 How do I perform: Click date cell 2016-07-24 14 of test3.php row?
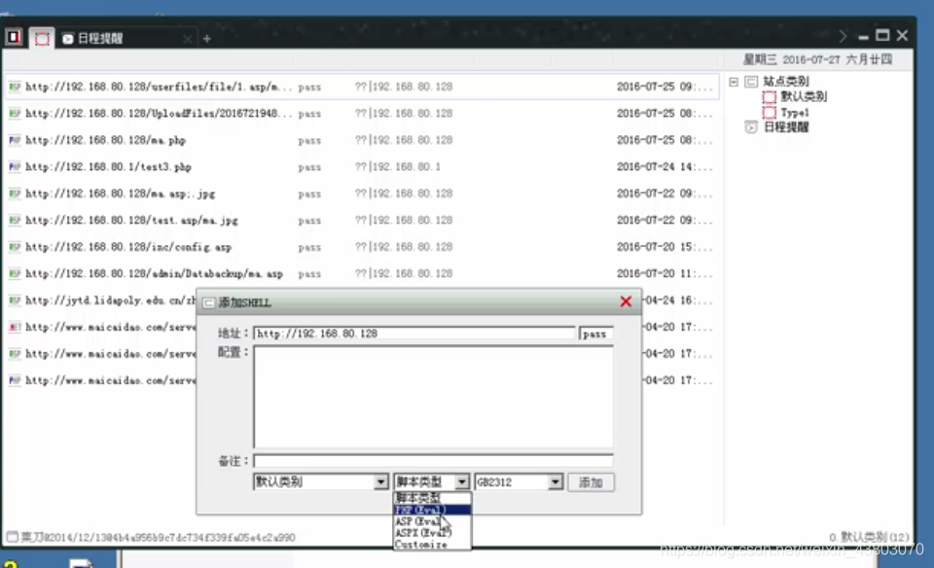coord(665,166)
